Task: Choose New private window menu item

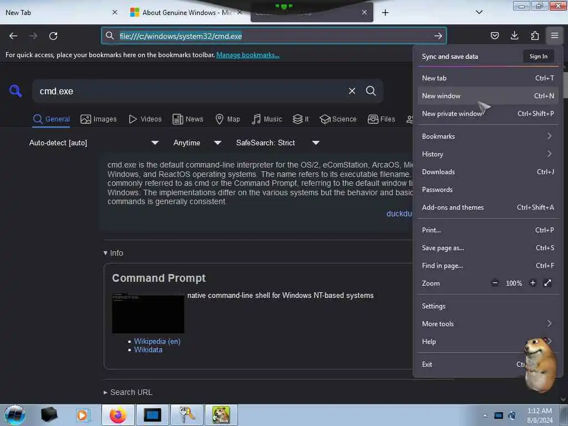Action: click(x=488, y=113)
